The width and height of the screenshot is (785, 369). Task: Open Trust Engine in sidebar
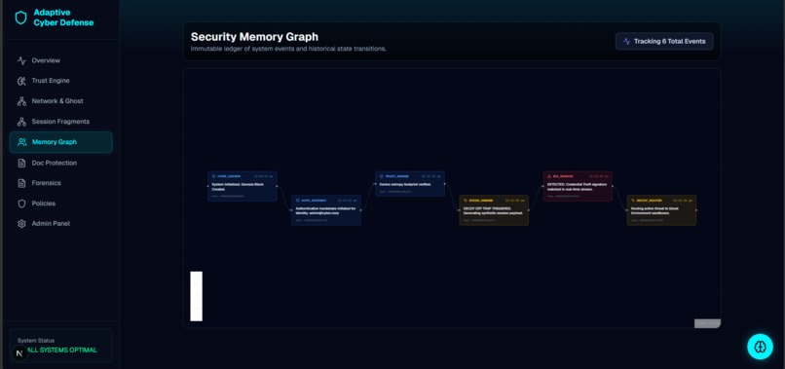click(61, 81)
